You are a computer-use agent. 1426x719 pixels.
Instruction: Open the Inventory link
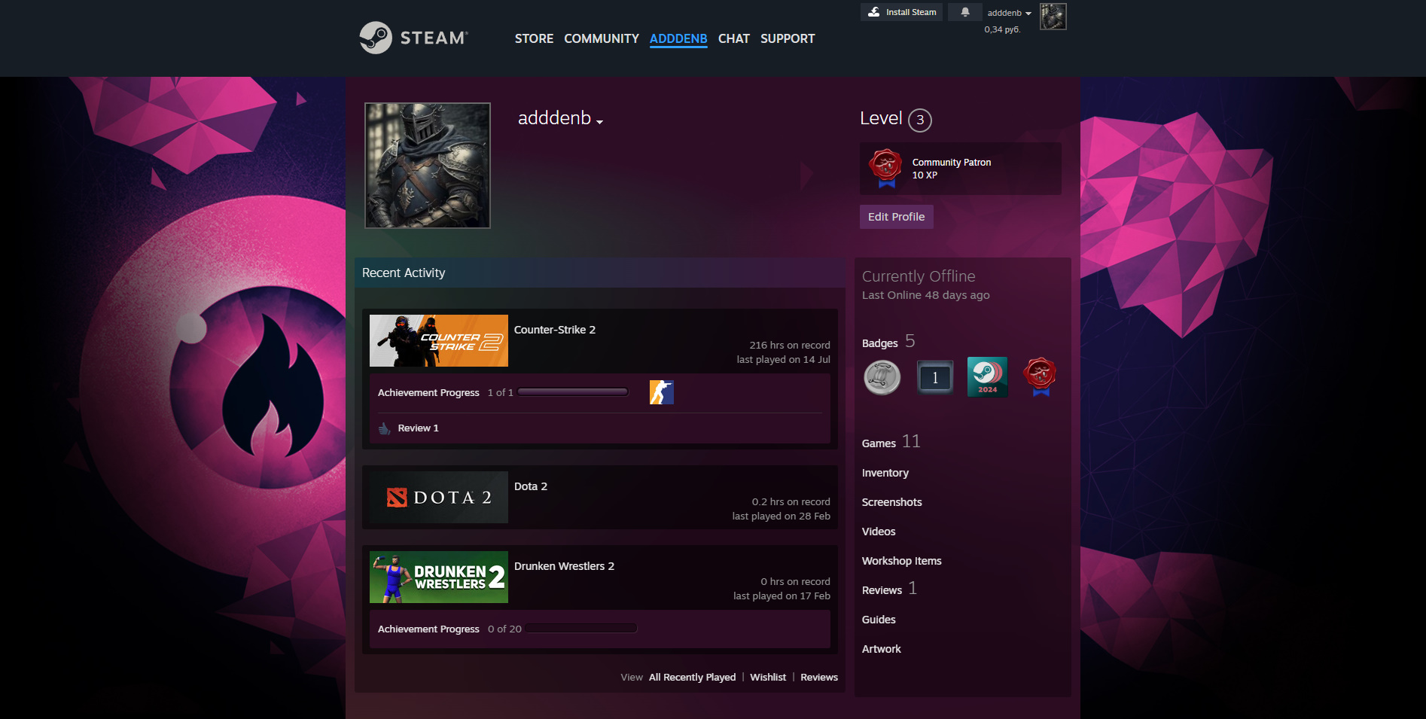[885, 473]
